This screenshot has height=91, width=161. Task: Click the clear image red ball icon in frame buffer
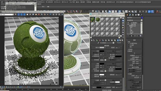pyautogui.click(x=39, y=15)
